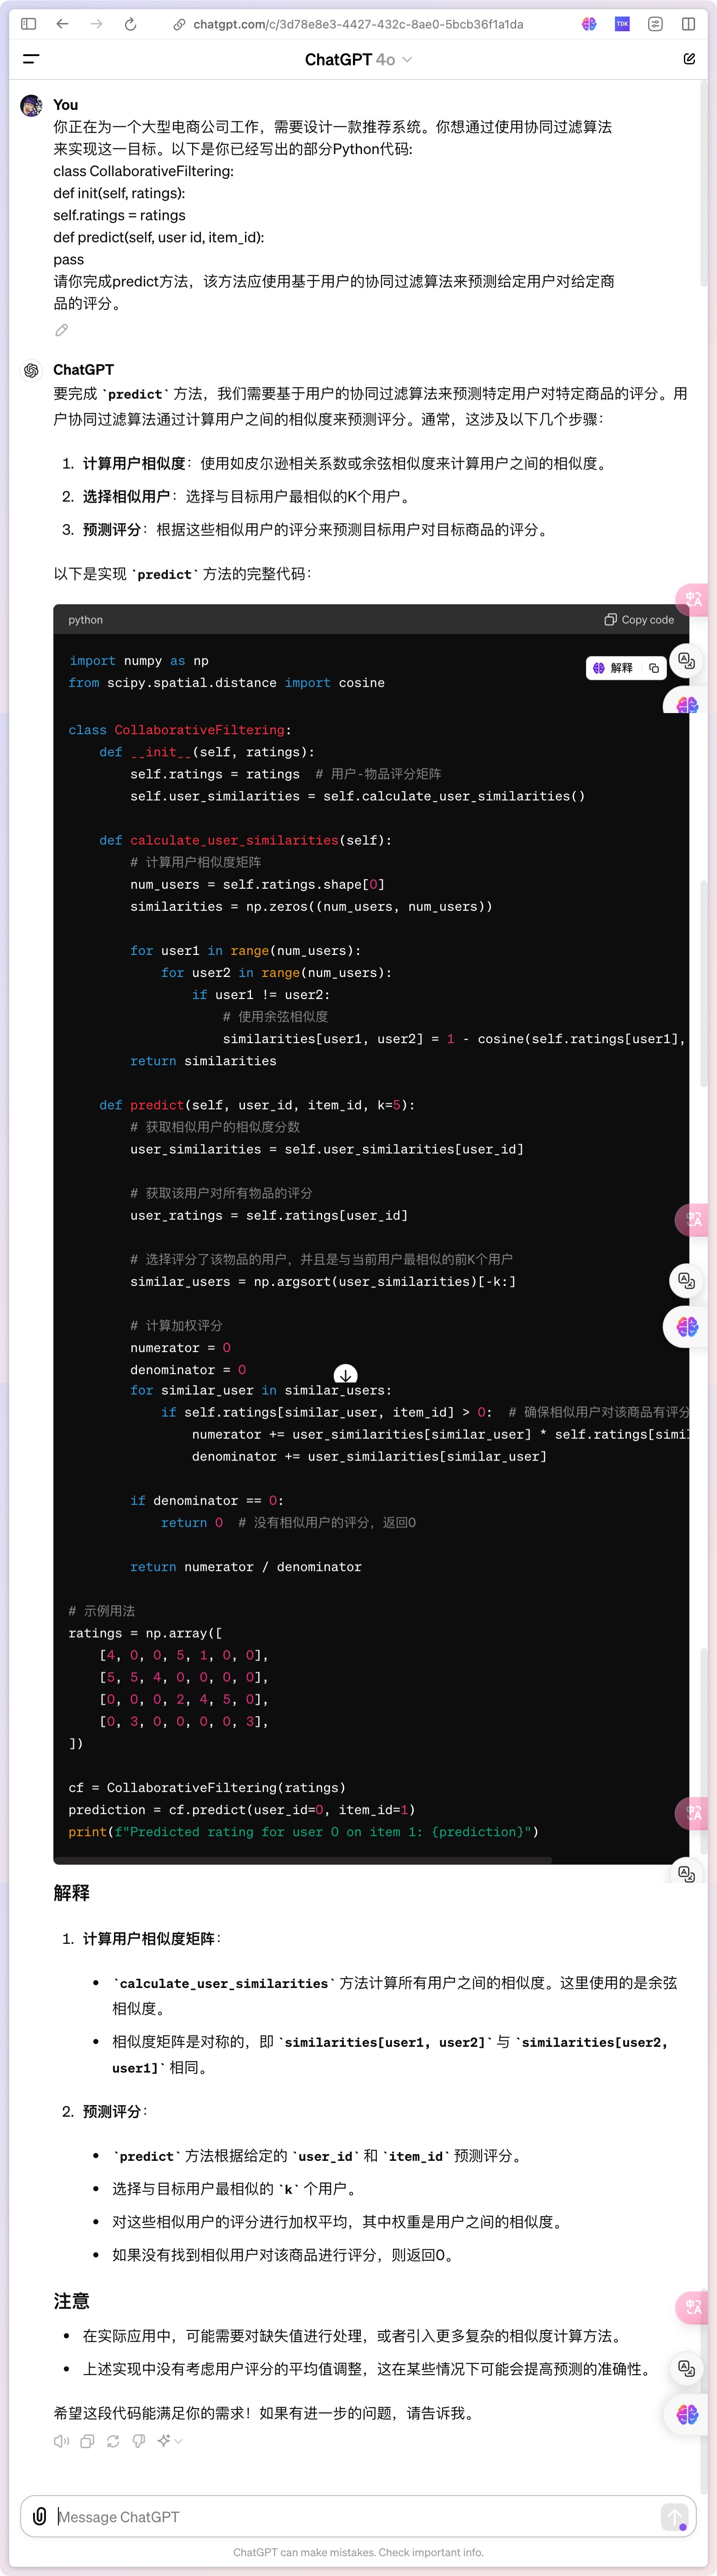Click the code comment "# 示例用法"
The width and height of the screenshot is (717, 2576).
(x=102, y=1611)
